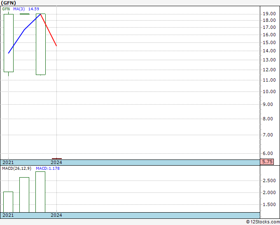Click the (GFN) chart title

pyautogui.click(x=8, y=3)
